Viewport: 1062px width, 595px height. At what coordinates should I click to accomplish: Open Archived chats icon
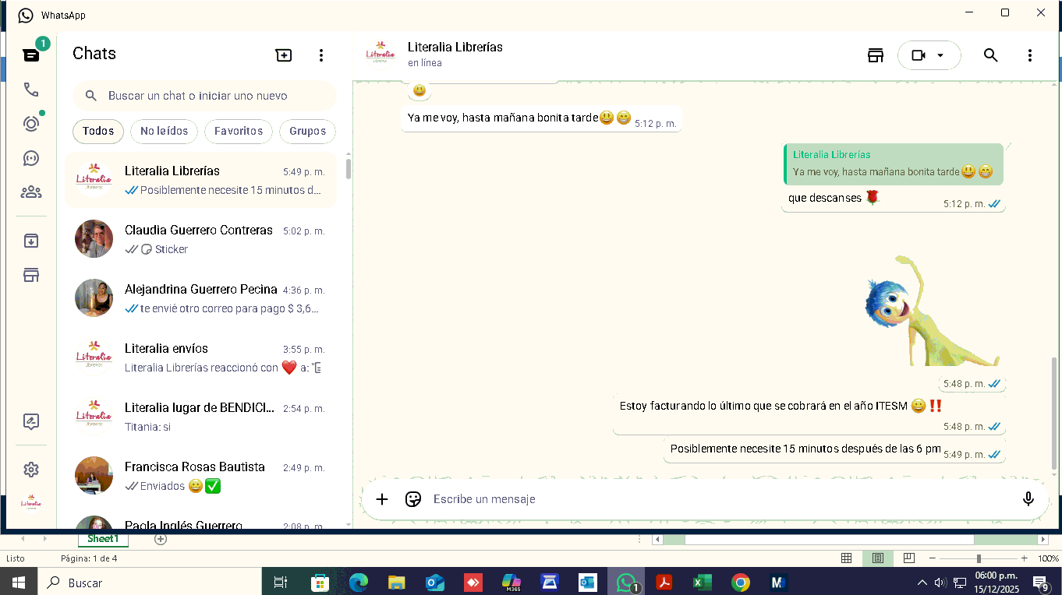[x=31, y=241]
